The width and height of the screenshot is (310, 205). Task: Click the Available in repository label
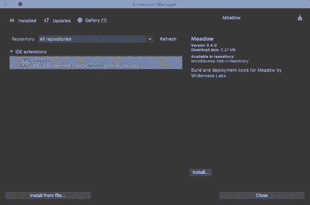(213, 57)
